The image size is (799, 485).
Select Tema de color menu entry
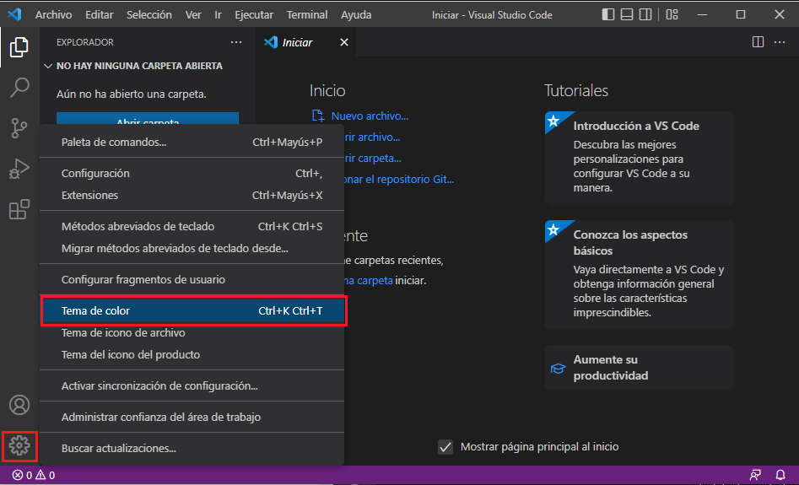click(x=194, y=310)
